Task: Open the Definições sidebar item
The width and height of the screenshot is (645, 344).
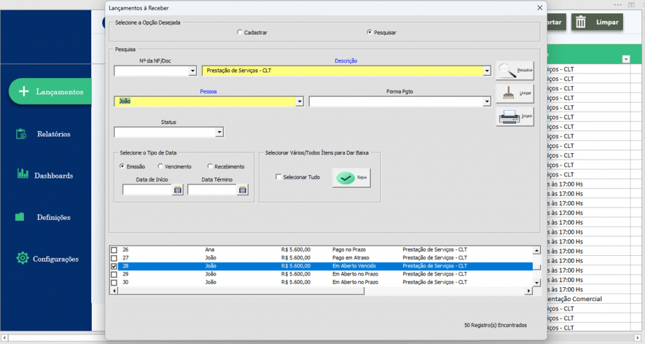Action: pos(54,217)
